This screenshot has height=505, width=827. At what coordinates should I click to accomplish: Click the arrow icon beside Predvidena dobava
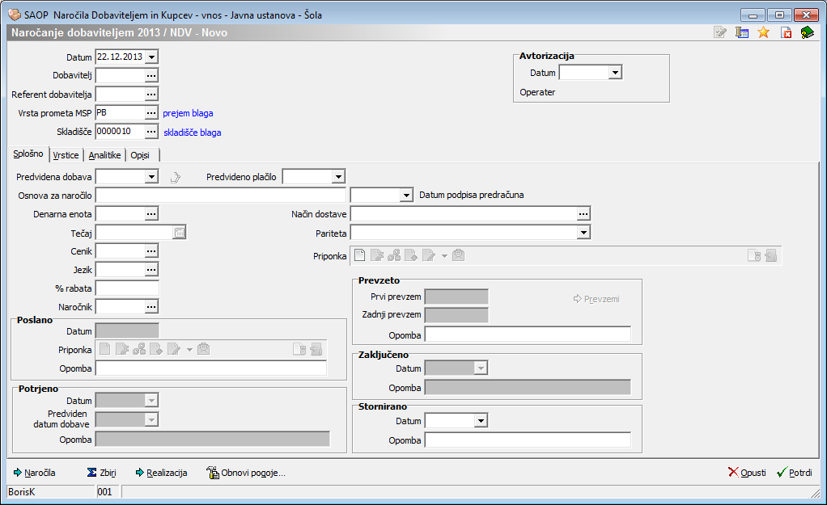(x=175, y=178)
